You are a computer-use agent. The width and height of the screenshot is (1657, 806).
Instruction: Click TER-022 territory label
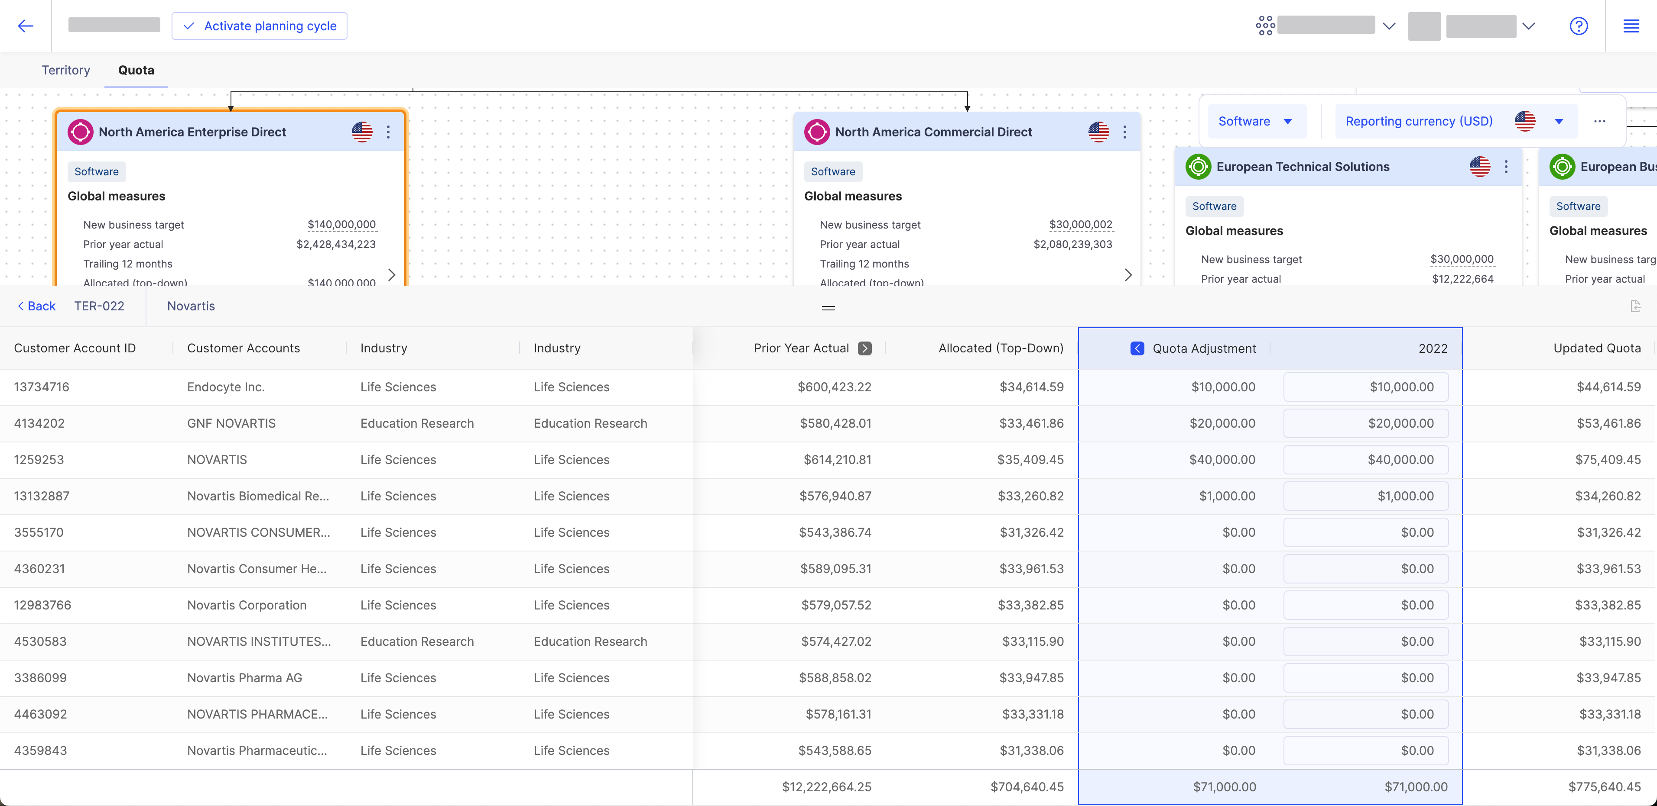[x=99, y=306]
